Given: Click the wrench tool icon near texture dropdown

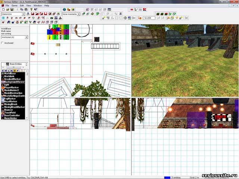Looking at the screenshot, I should [58, 14].
